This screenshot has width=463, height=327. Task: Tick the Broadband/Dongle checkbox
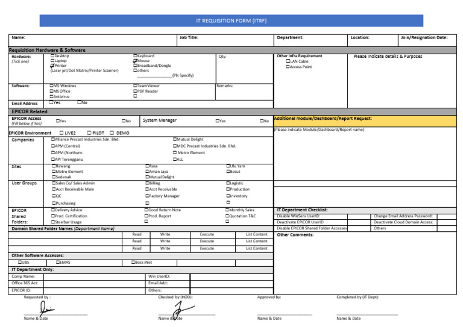(135, 66)
